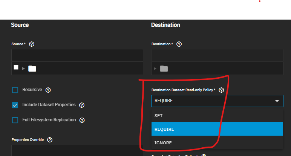Open help for Properties Override
The height and width of the screenshot is (156, 291).
(50, 140)
